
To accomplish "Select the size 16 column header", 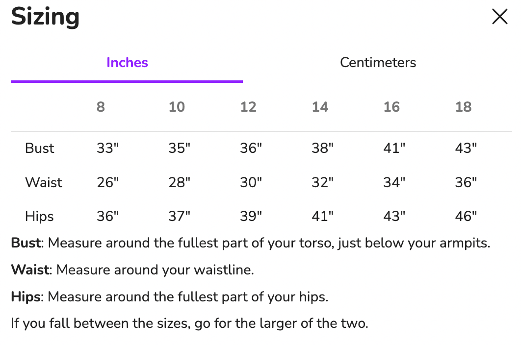I will pos(391,107).
